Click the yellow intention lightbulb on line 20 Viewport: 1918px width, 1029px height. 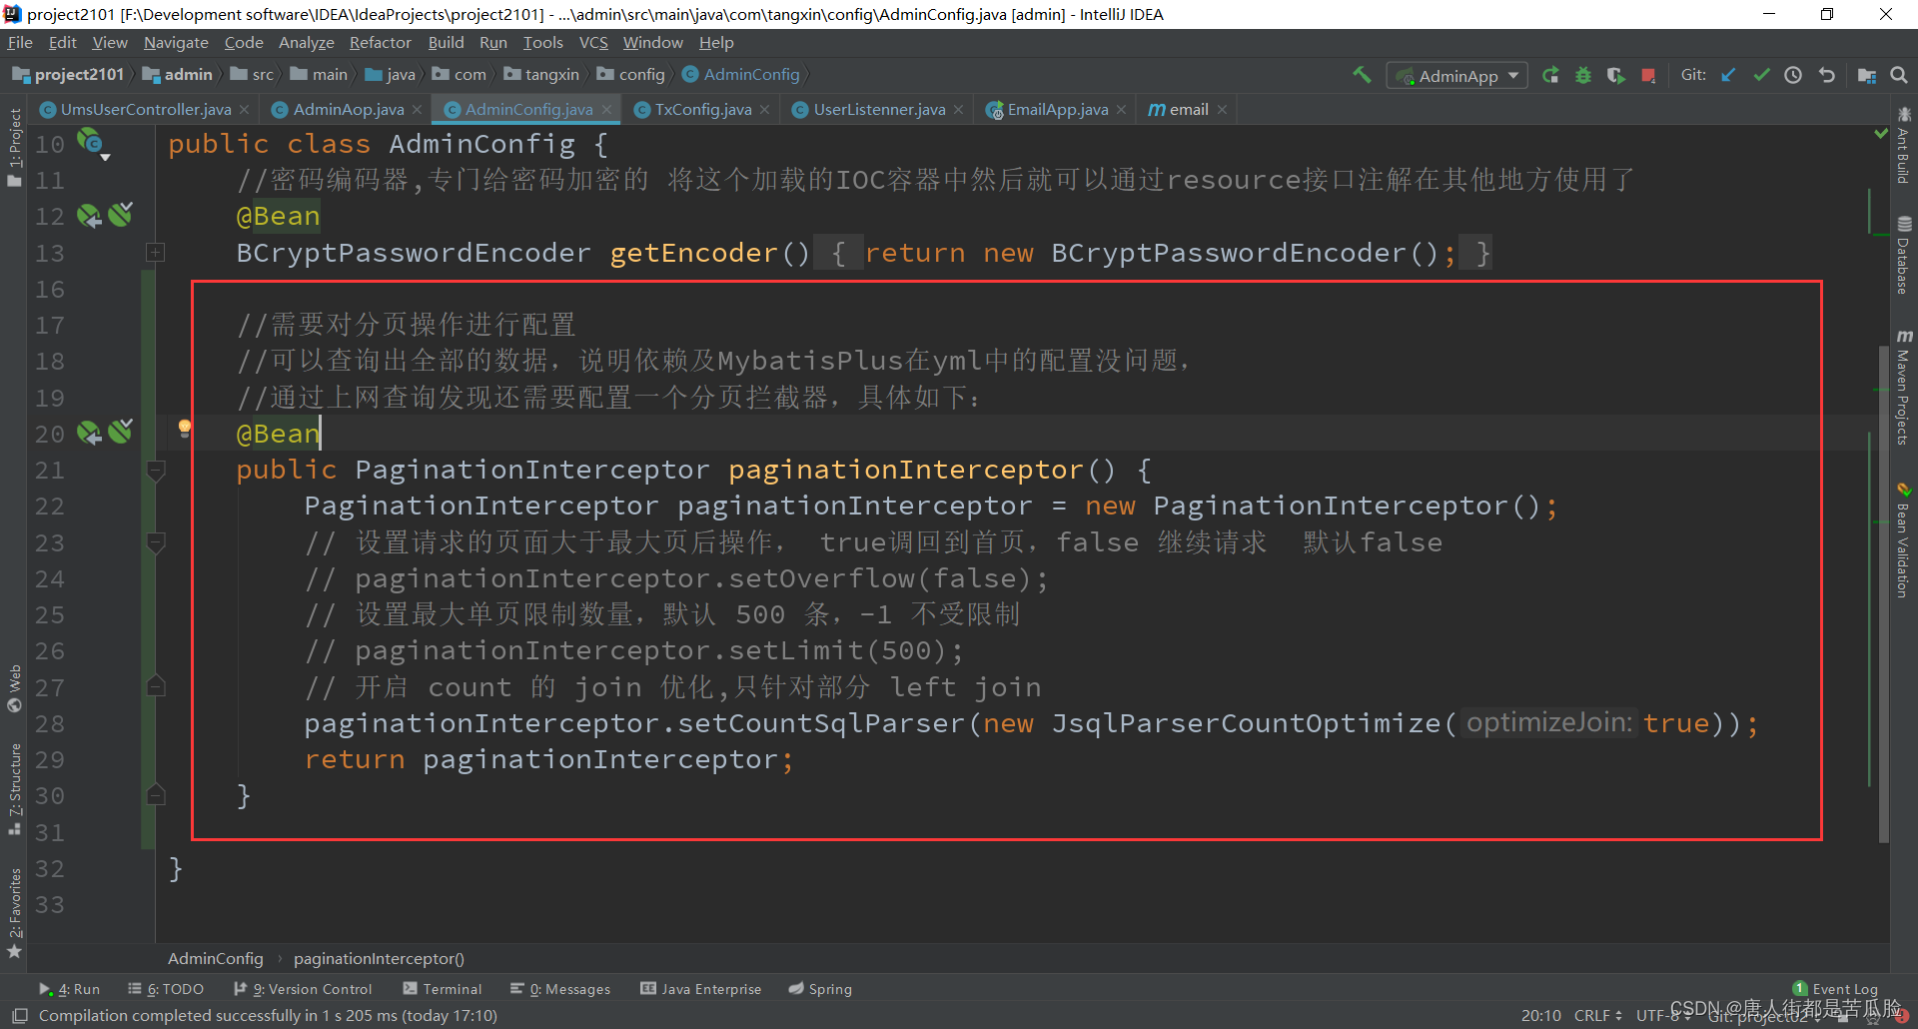pos(185,429)
